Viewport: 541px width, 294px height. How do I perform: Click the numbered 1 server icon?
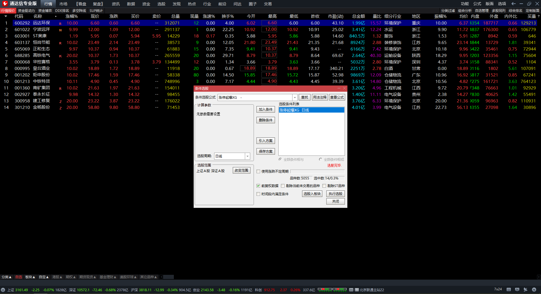click(x=357, y=290)
